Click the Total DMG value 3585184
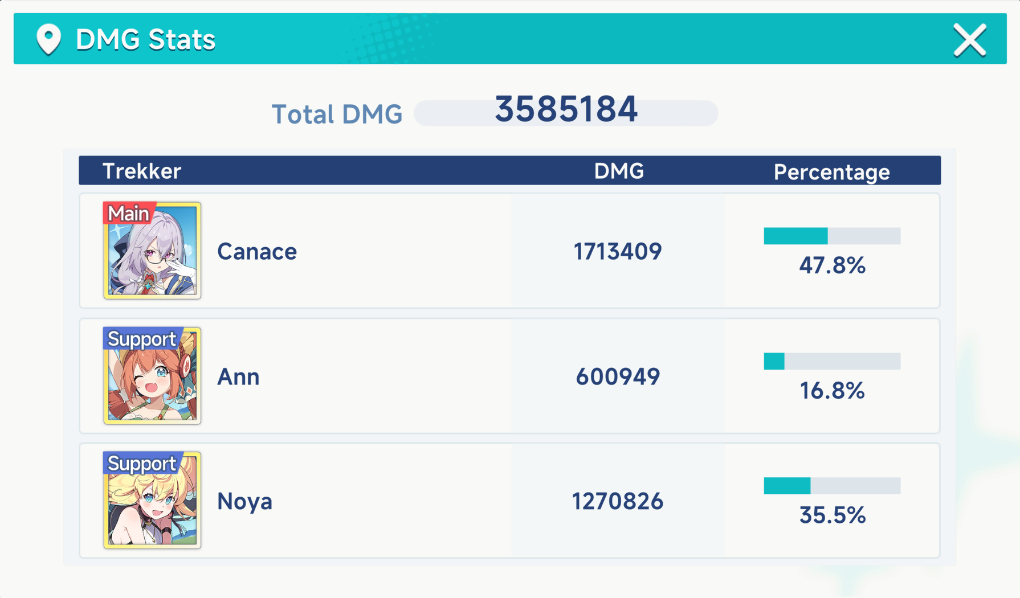Image resolution: width=1020 pixels, height=598 pixels. pyautogui.click(x=566, y=109)
